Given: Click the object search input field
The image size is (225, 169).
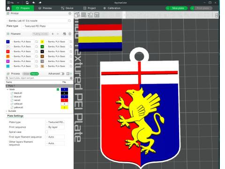Looking at the screenshot, I should [39, 78].
